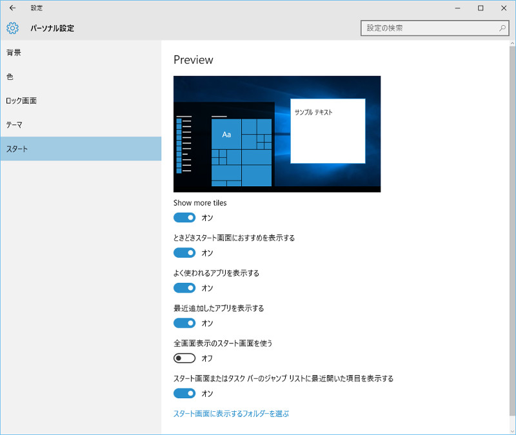Screen dimensions: 516x435
Task: Turn off Show more tiles toggle
Action: pyautogui.click(x=184, y=218)
